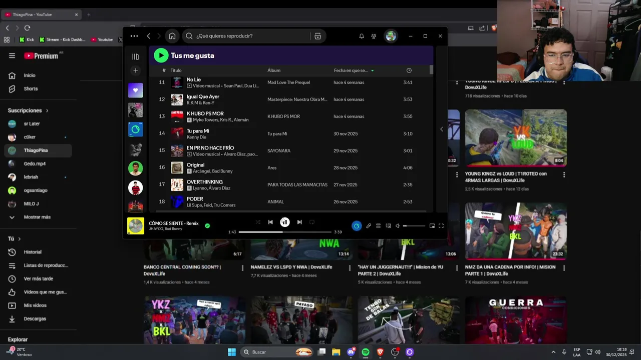Image resolution: width=641 pixels, height=360 pixels.
Task: Reload the browser page
Action: 27,28
